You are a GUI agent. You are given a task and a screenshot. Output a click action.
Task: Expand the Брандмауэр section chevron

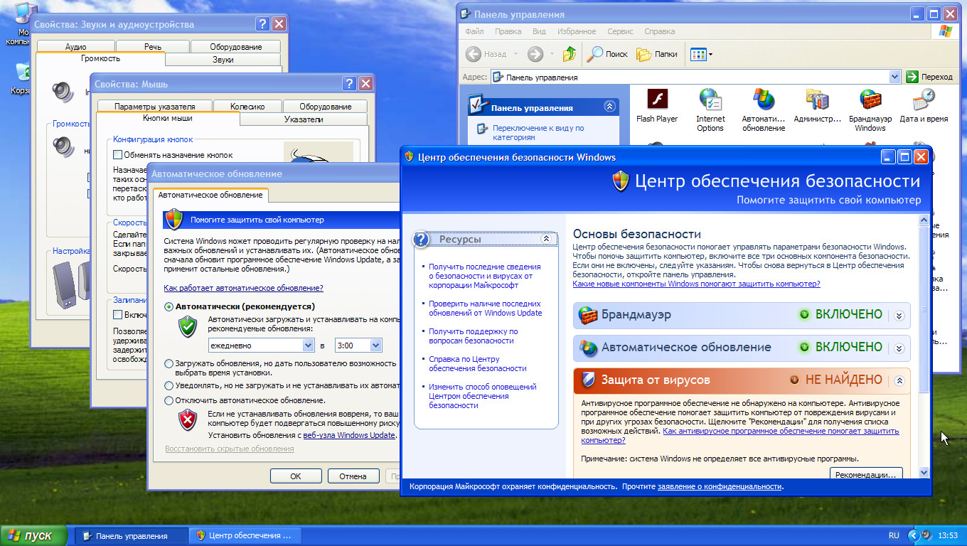(x=899, y=315)
